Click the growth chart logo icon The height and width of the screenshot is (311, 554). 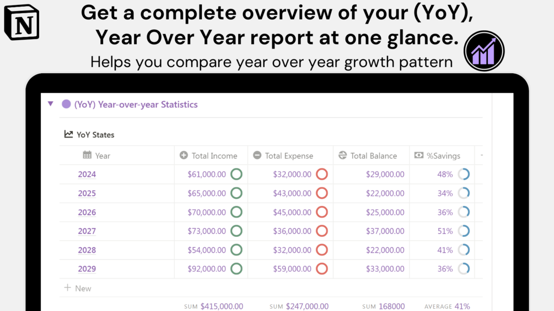coord(484,51)
